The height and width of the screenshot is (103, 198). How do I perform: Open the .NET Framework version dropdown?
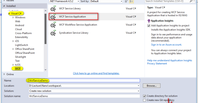click(78, 1)
